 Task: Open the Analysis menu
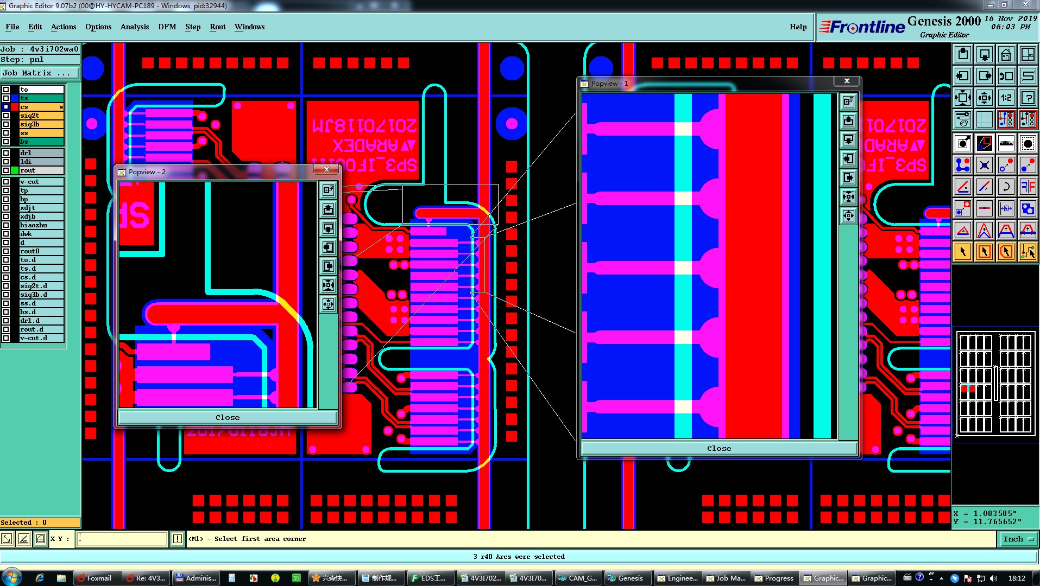tap(135, 27)
